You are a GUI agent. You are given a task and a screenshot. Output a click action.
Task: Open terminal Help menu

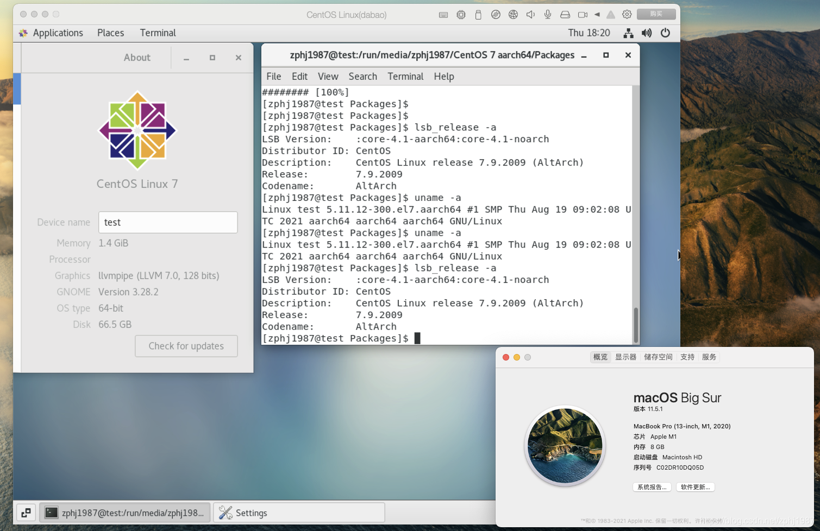[x=444, y=77]
